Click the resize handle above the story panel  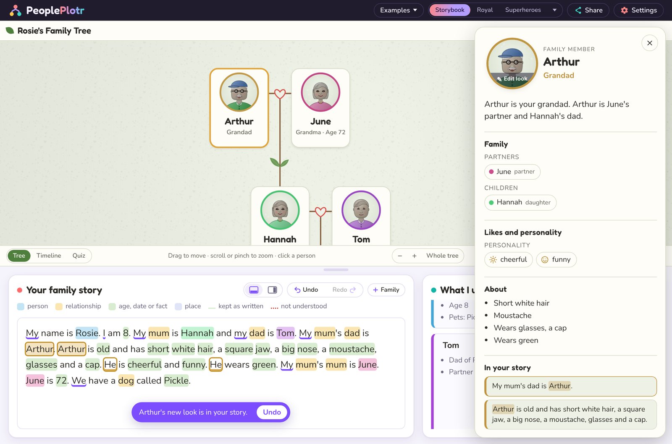click(x=336, y=270)
